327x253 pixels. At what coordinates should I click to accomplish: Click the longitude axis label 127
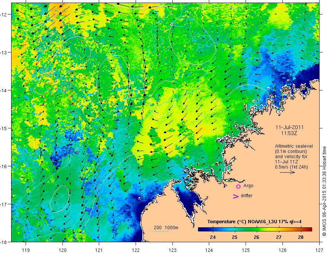319,250
